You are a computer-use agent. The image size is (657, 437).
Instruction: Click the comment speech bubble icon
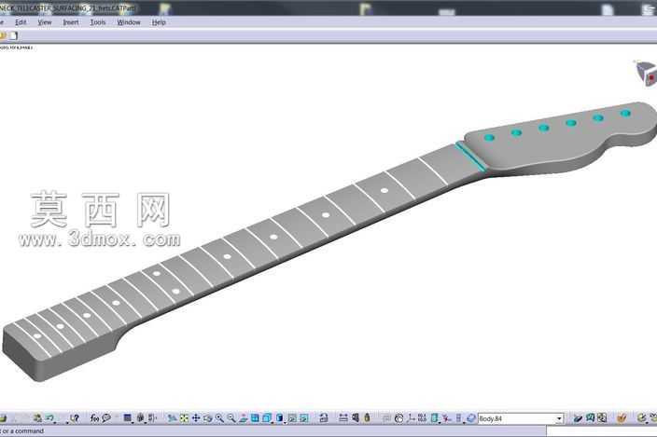click(106, 417)
